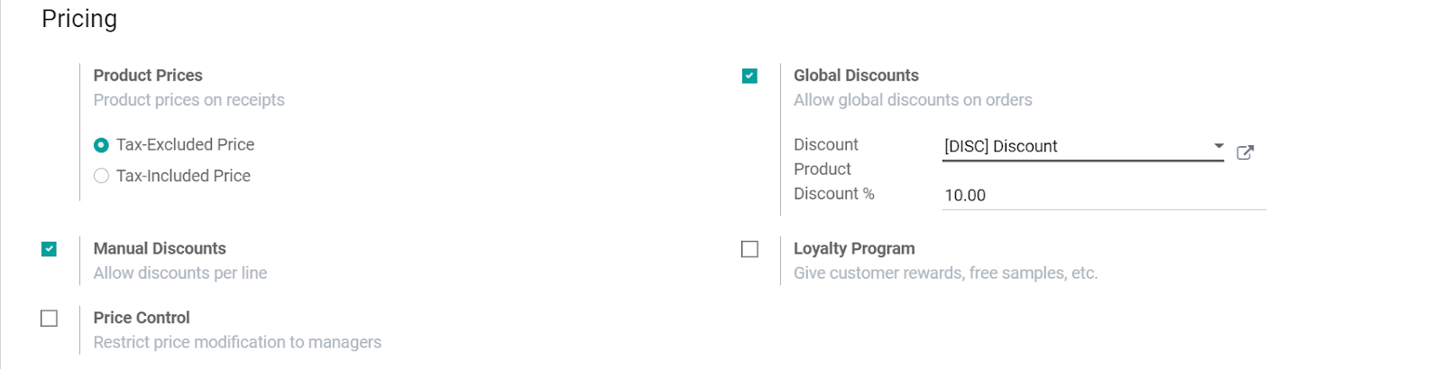Uncheck the Global Discounts checkbox
The image size is (1443, 369).
749,76
